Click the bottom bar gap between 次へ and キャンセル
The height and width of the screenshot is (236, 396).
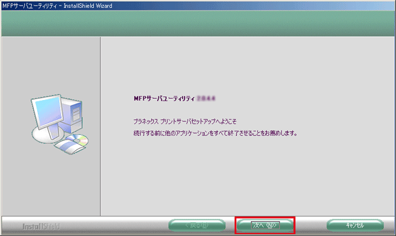[310, 225]
